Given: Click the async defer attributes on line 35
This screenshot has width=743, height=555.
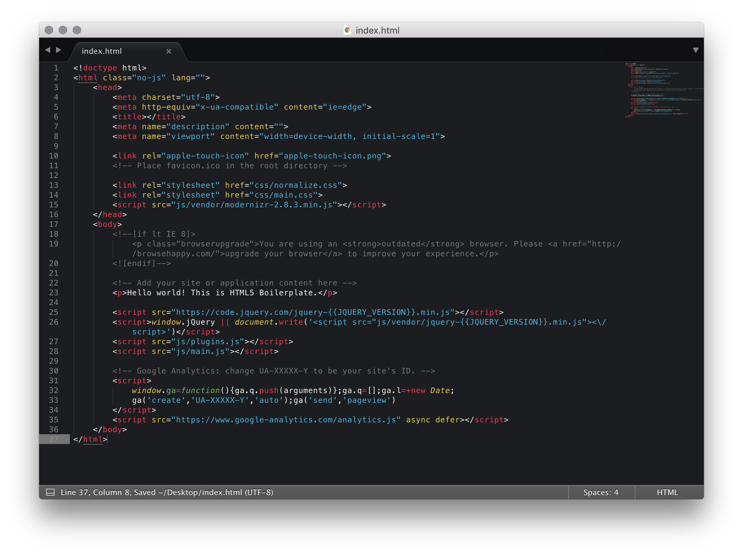Looking at the screenshot, I should [x=433, y=420].
